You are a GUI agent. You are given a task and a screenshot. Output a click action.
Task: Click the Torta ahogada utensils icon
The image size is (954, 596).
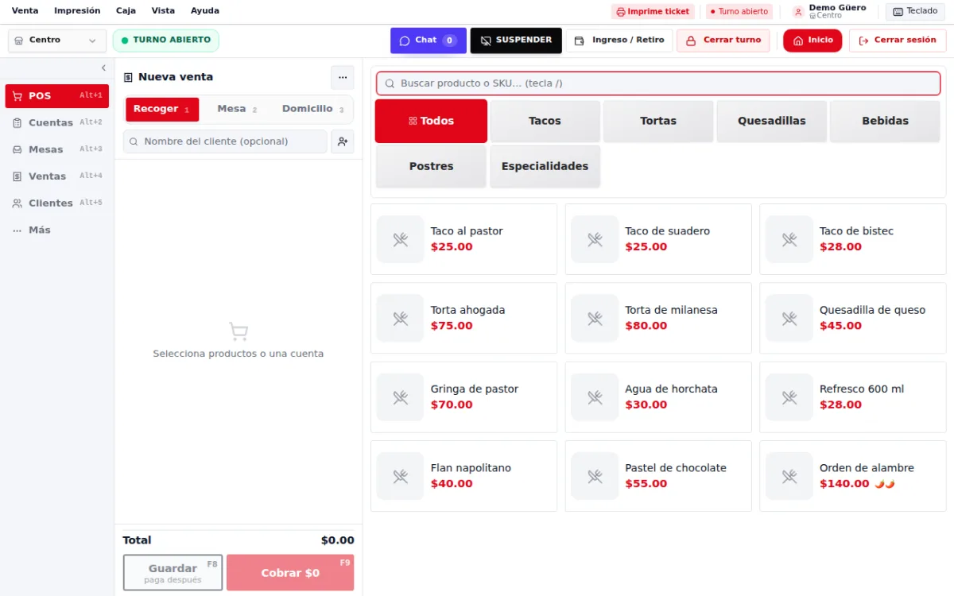[x=401, y=318]
